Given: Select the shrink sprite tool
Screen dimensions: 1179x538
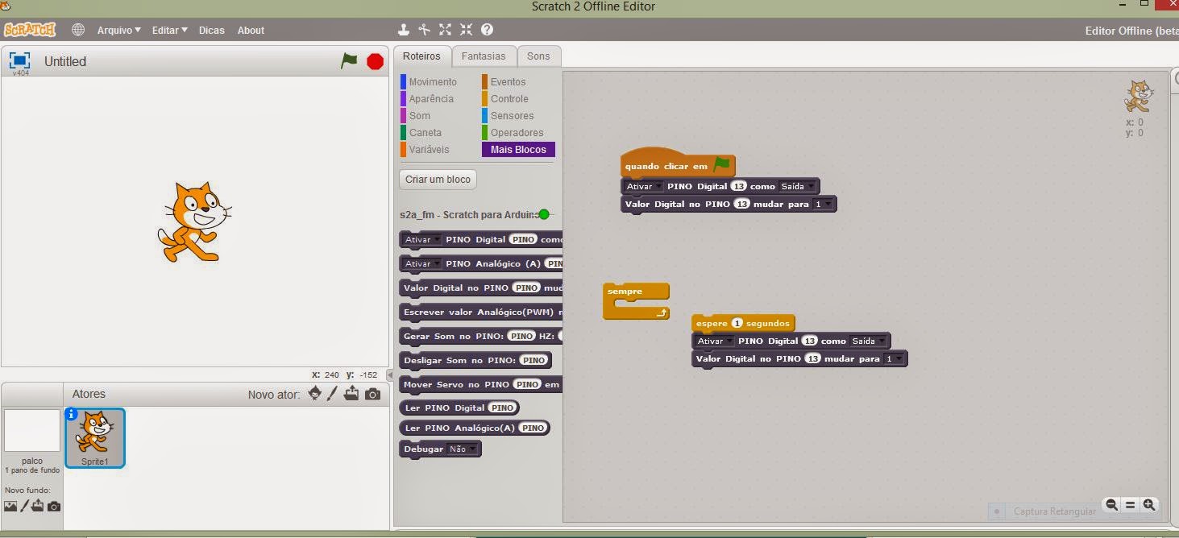Looking at the screenshot, I should coord(465,29).
